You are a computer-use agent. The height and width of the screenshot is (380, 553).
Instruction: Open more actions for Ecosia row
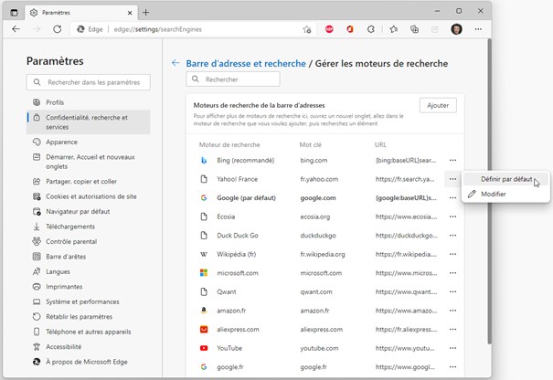click(x=452, y=216)
